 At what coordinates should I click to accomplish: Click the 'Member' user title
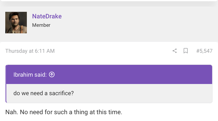41,25
